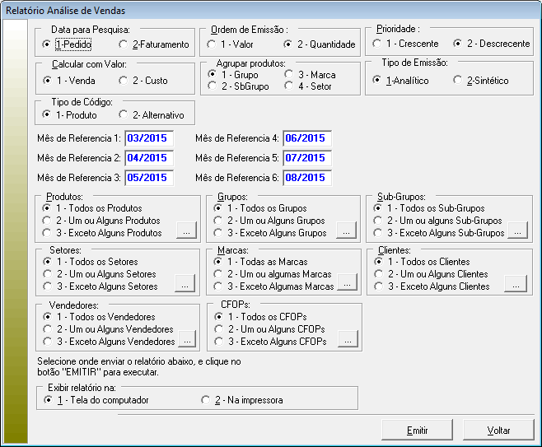Click the Vendedores ellipsis browse button
The image size is (542, 447).
click(186, 340)
